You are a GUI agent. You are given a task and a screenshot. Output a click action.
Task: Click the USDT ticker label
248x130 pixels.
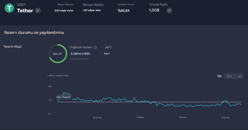pos(21,5)
